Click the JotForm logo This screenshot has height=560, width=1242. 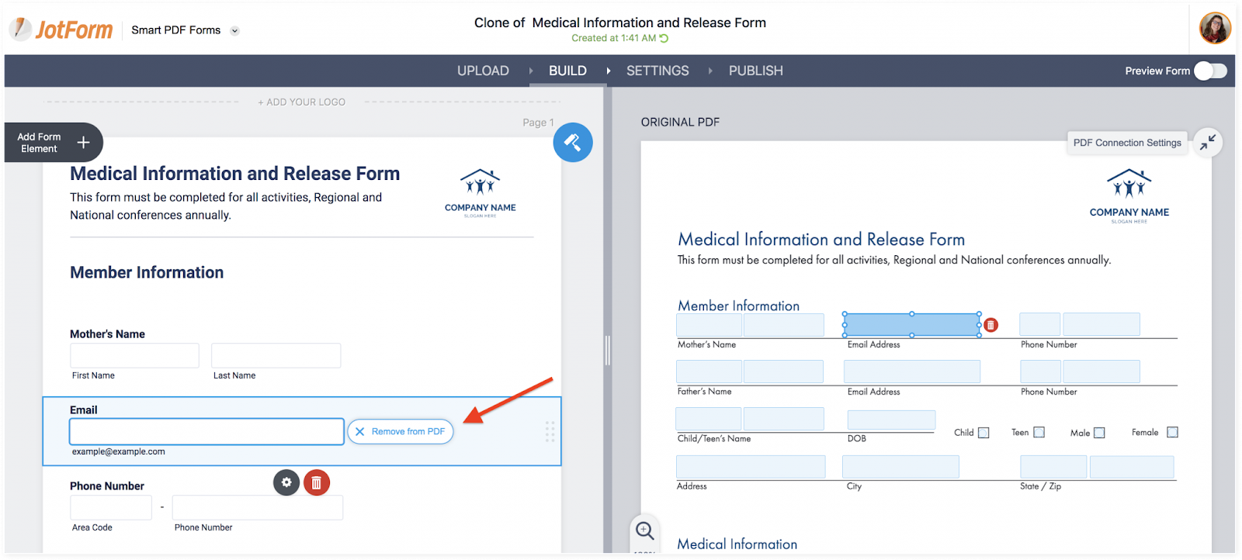pyautogui.click(x=61, y=29)
